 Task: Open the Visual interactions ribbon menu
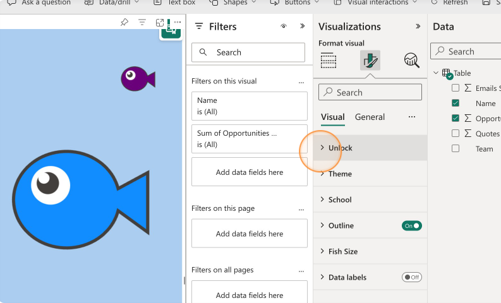375,3
